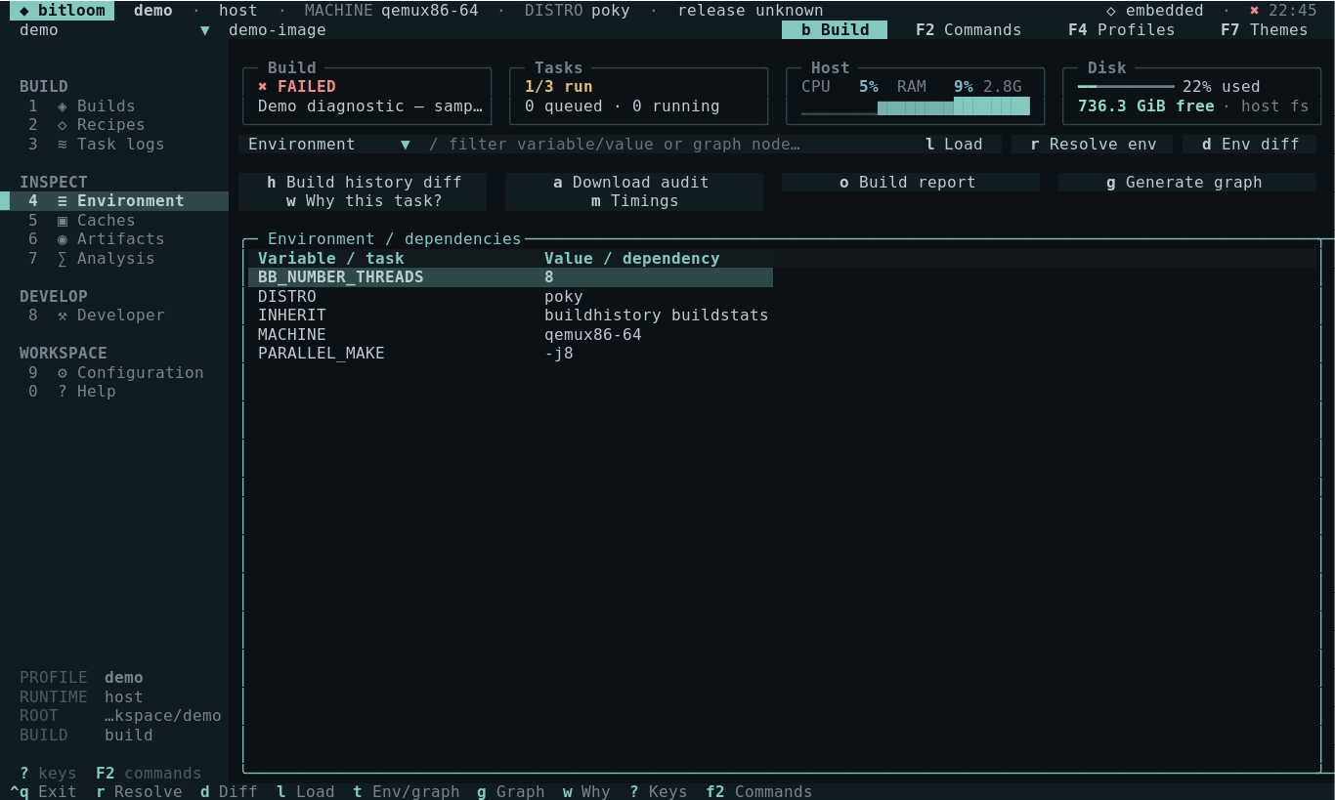Screen dimensions: 1335x800
Task: Click the qemux86-64 value in MACHINE row
Action: coord(593,335)
